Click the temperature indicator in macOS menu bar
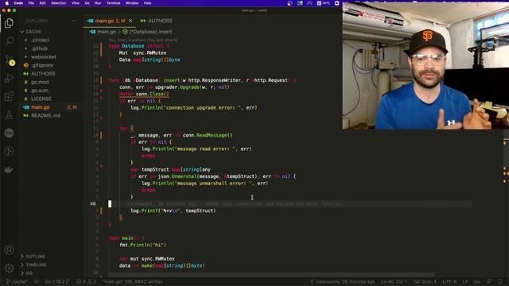Image resolution: width=509 pixels, height=286 pixels. point(324,3)
